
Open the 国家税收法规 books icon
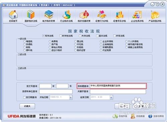pos(31,14)
